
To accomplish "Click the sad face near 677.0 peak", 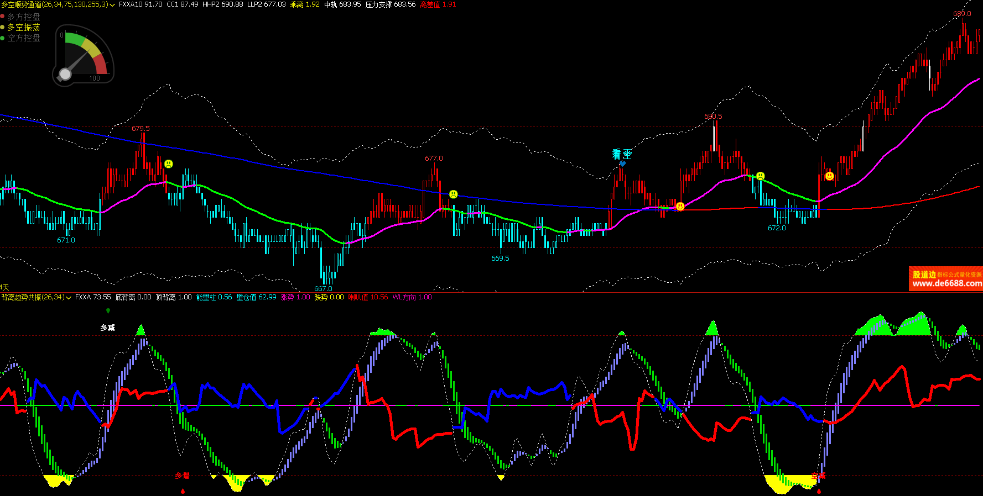I will coord(454,194).
